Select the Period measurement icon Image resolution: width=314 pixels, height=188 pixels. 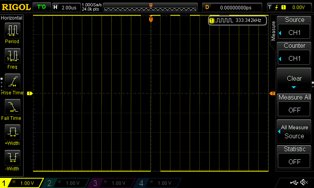pyautogui.click(x=12, y=30)
